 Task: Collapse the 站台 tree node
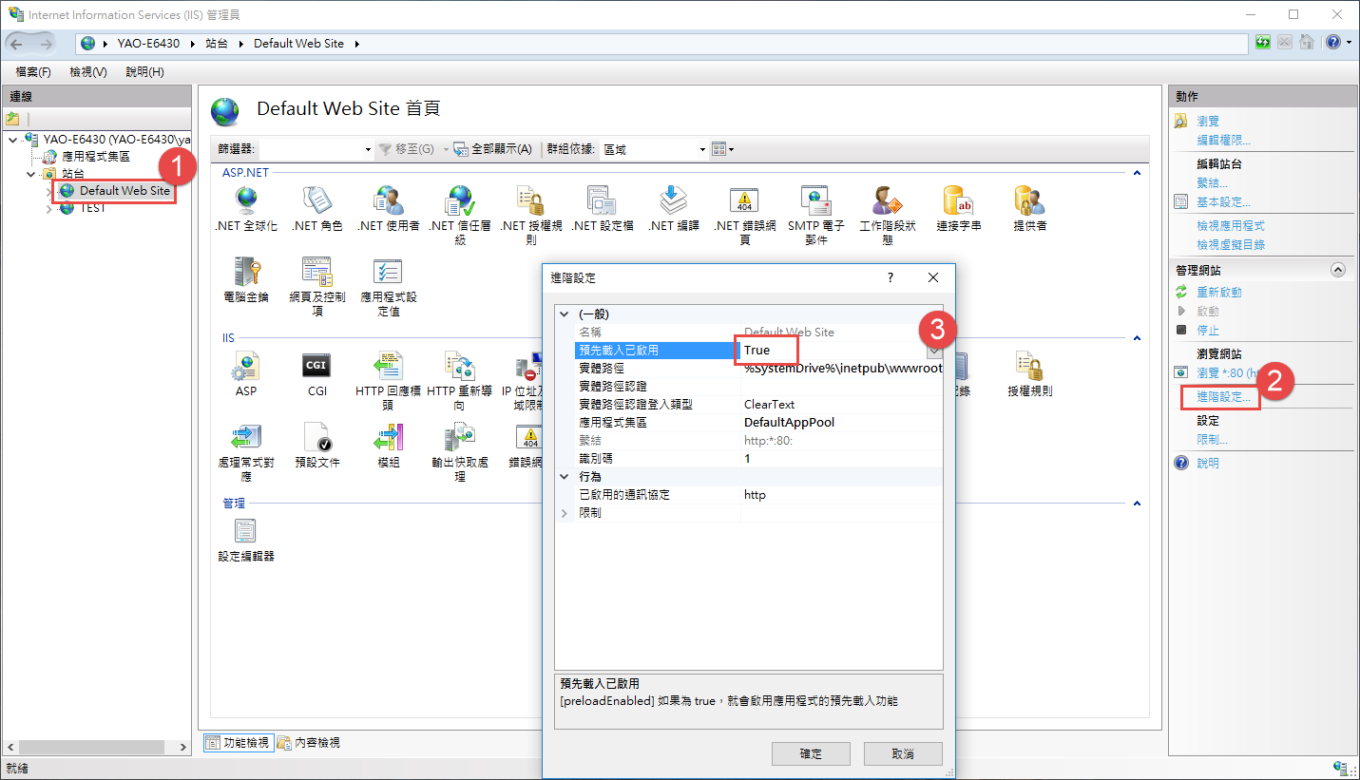[31, 174]
